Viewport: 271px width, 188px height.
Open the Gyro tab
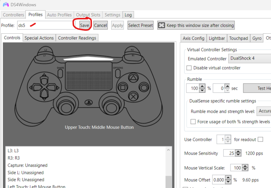coord(257,38)
